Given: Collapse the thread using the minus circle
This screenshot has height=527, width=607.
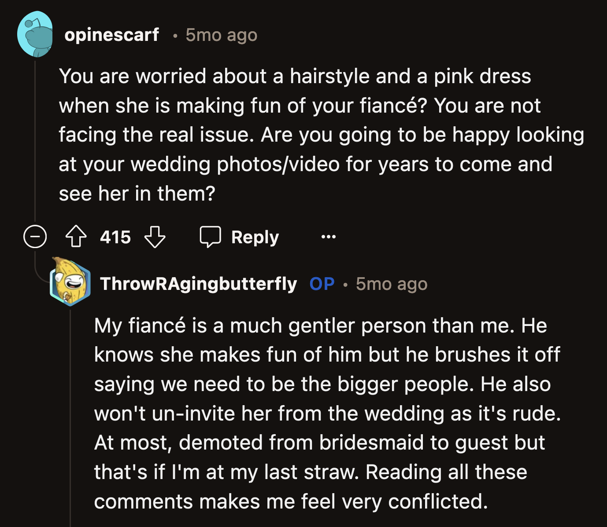Looking at the screenshot, I should [x=35, y=237].
